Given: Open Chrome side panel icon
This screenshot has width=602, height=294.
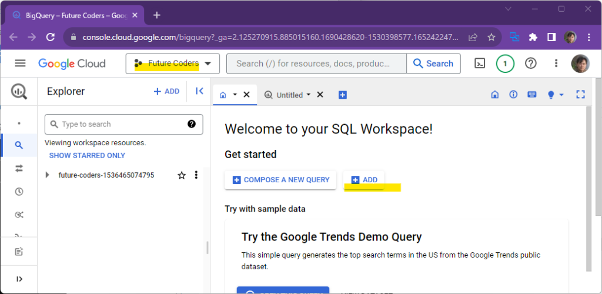Looking at the screenshot, I should [x=551, y=37].
